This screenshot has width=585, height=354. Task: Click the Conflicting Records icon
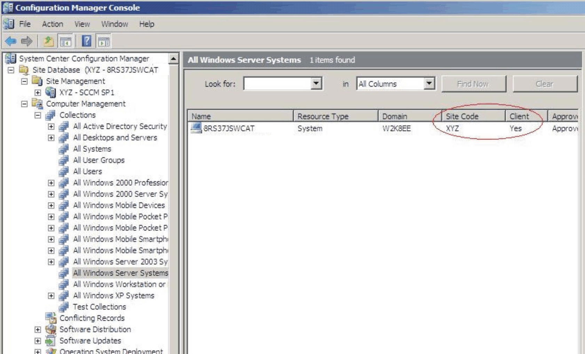[x=51, y=318]
